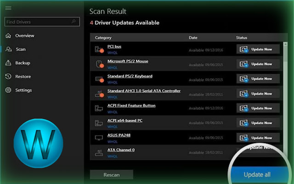The image size is (294, 184).
Task: Click the Category column header
Action: tap(103, 38)
